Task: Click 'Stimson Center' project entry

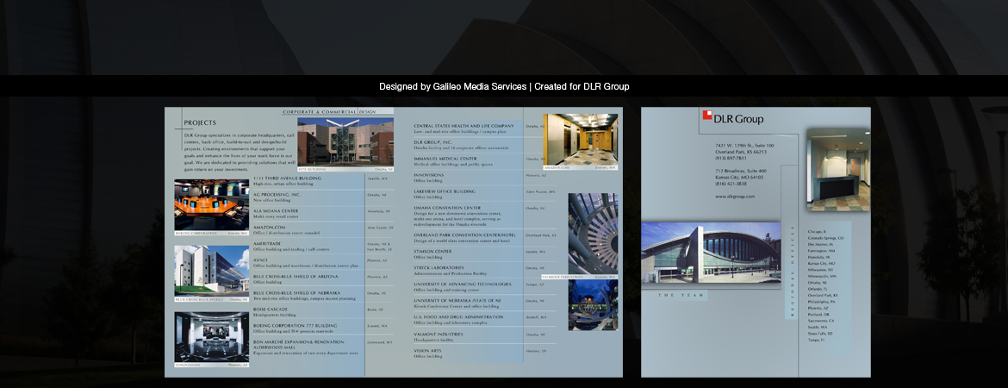Action: (x=432, y=254)
